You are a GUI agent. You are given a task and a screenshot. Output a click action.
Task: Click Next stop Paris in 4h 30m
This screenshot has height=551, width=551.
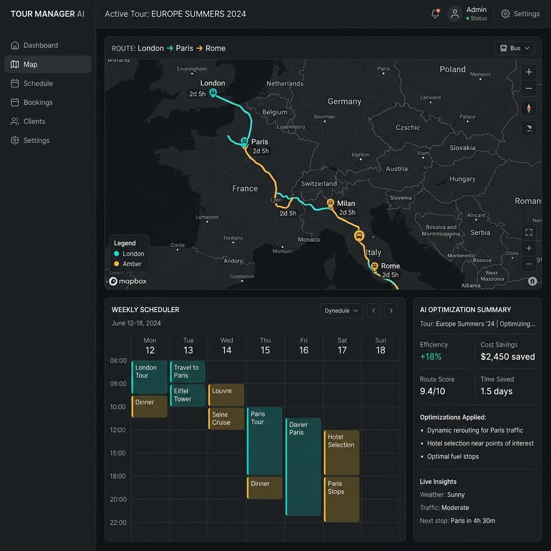coord(457,521)
